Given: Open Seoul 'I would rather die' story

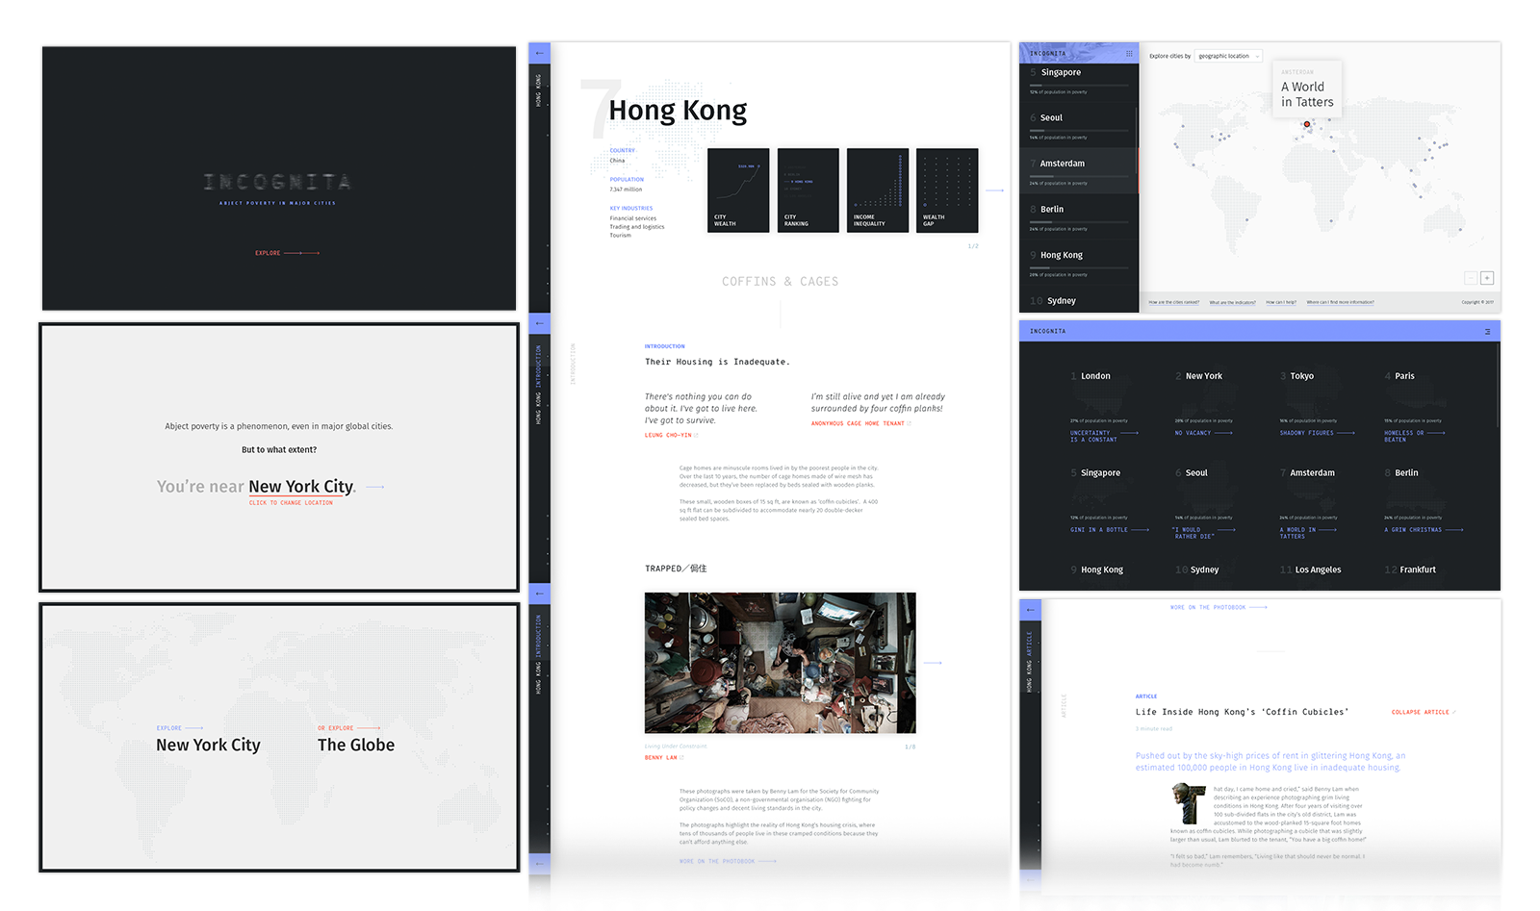Looking at the screenshot, I should point(1205,533).
